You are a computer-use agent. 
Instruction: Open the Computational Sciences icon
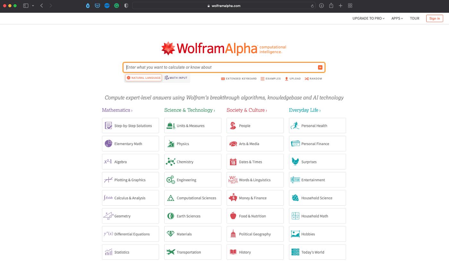pos(171,198)
